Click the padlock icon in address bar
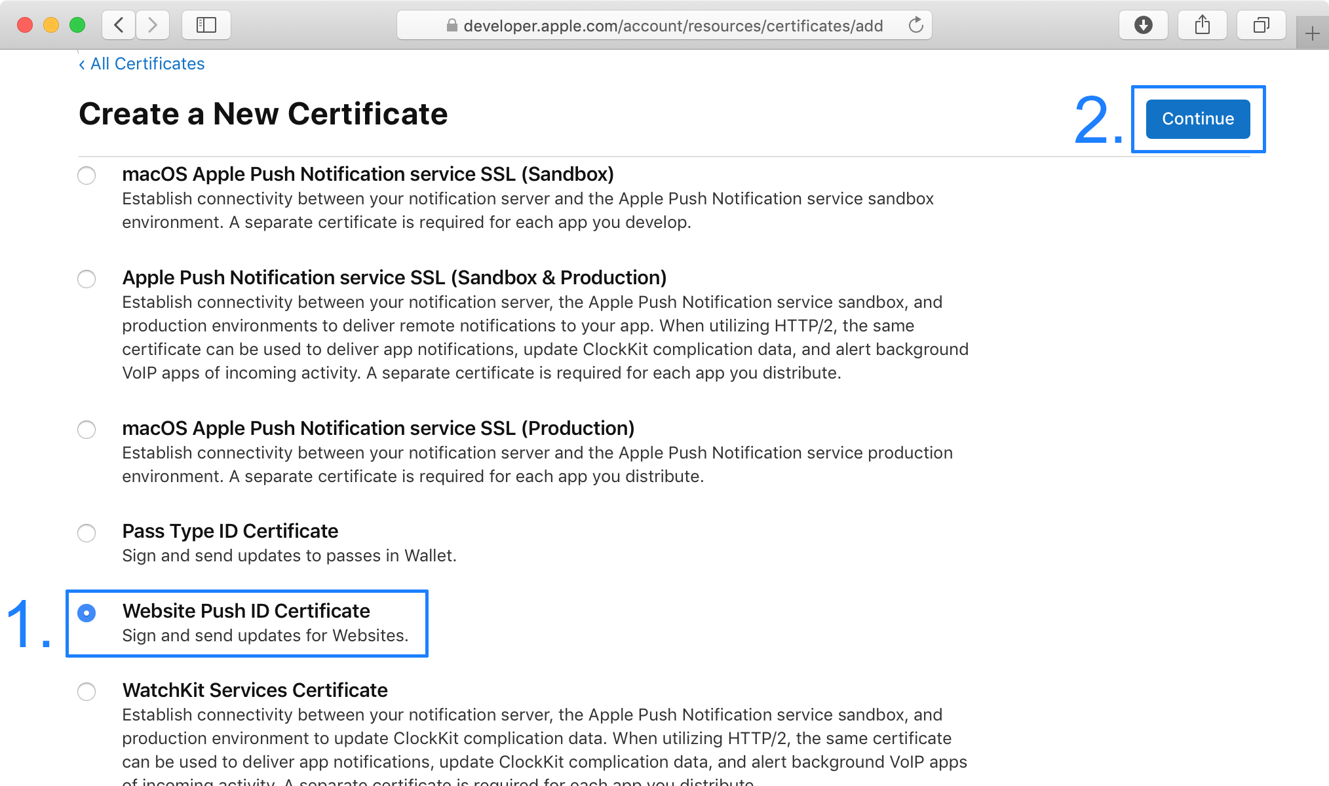This screenshot has height=786, width=1329. tap(452, 26)
